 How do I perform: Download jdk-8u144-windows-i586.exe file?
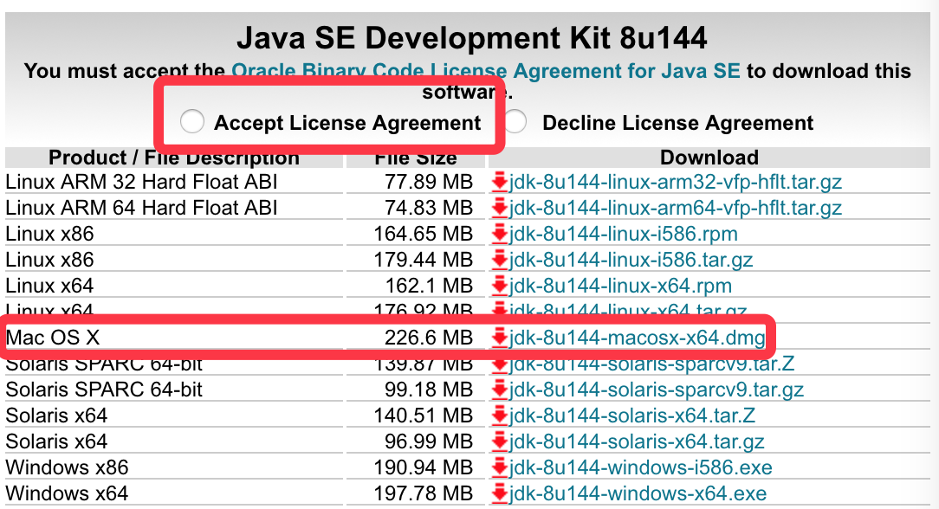[x=641, y=467]
